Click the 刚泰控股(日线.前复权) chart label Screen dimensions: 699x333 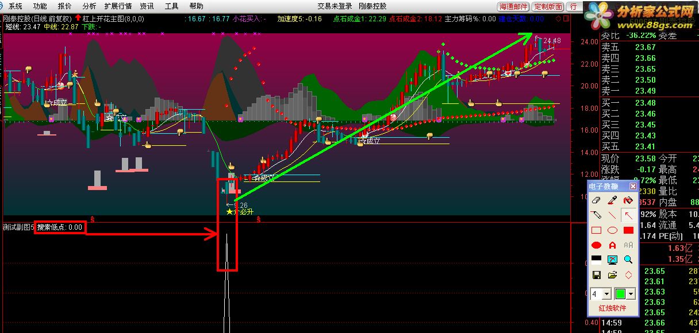37,19
